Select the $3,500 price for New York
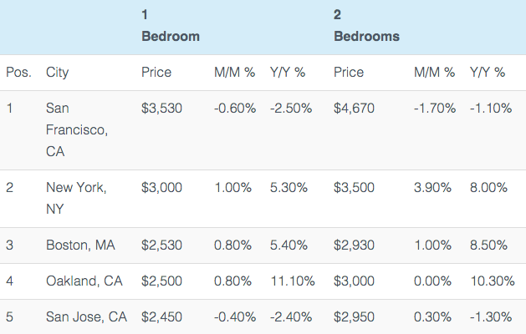This screenshot has height=334, width=526. click(x=354, y=188)
